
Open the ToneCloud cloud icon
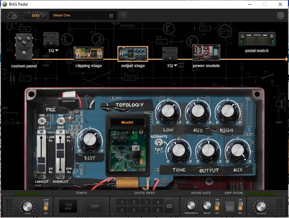pos(12,16)
